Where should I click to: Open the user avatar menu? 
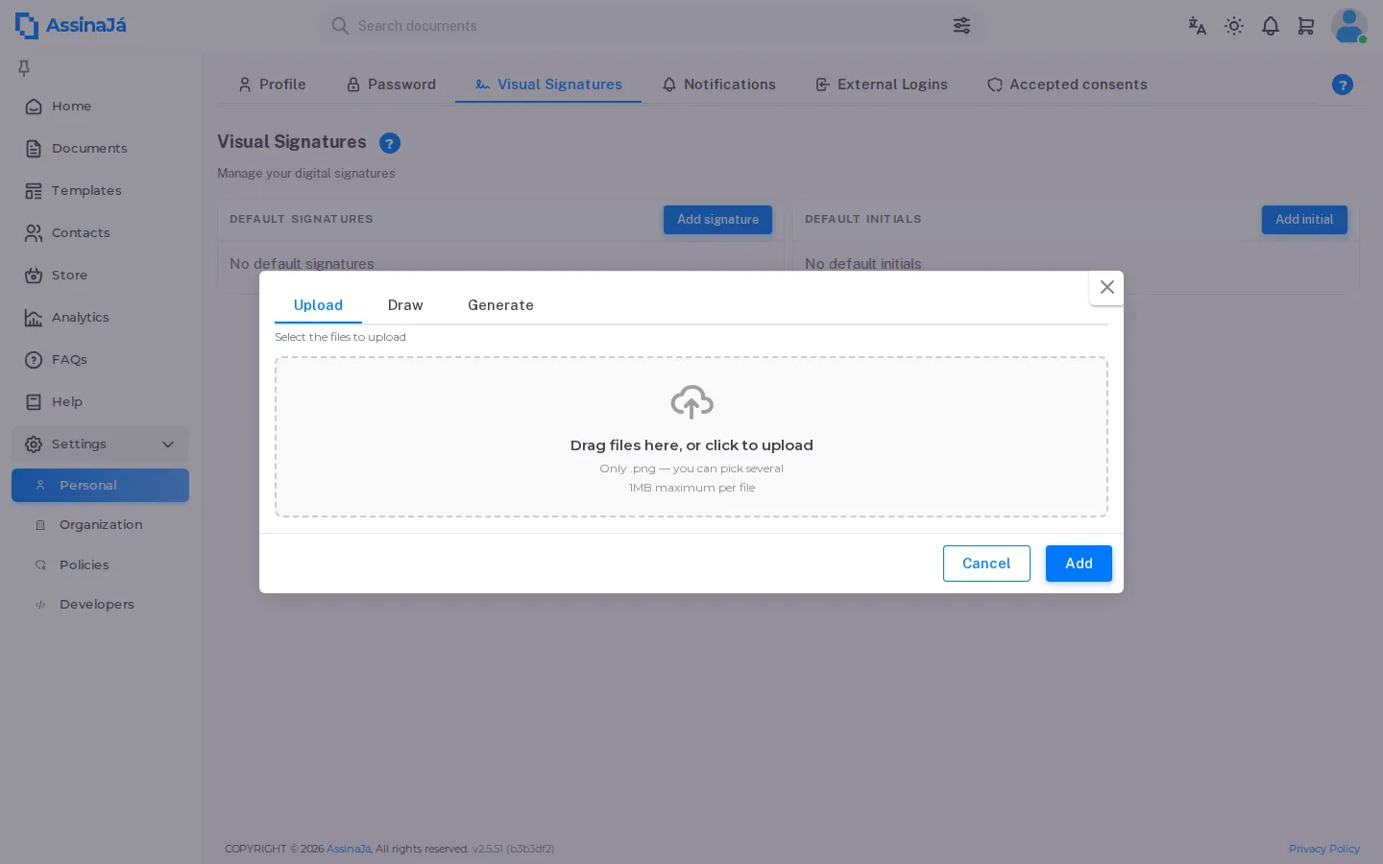click(1349, 26)
